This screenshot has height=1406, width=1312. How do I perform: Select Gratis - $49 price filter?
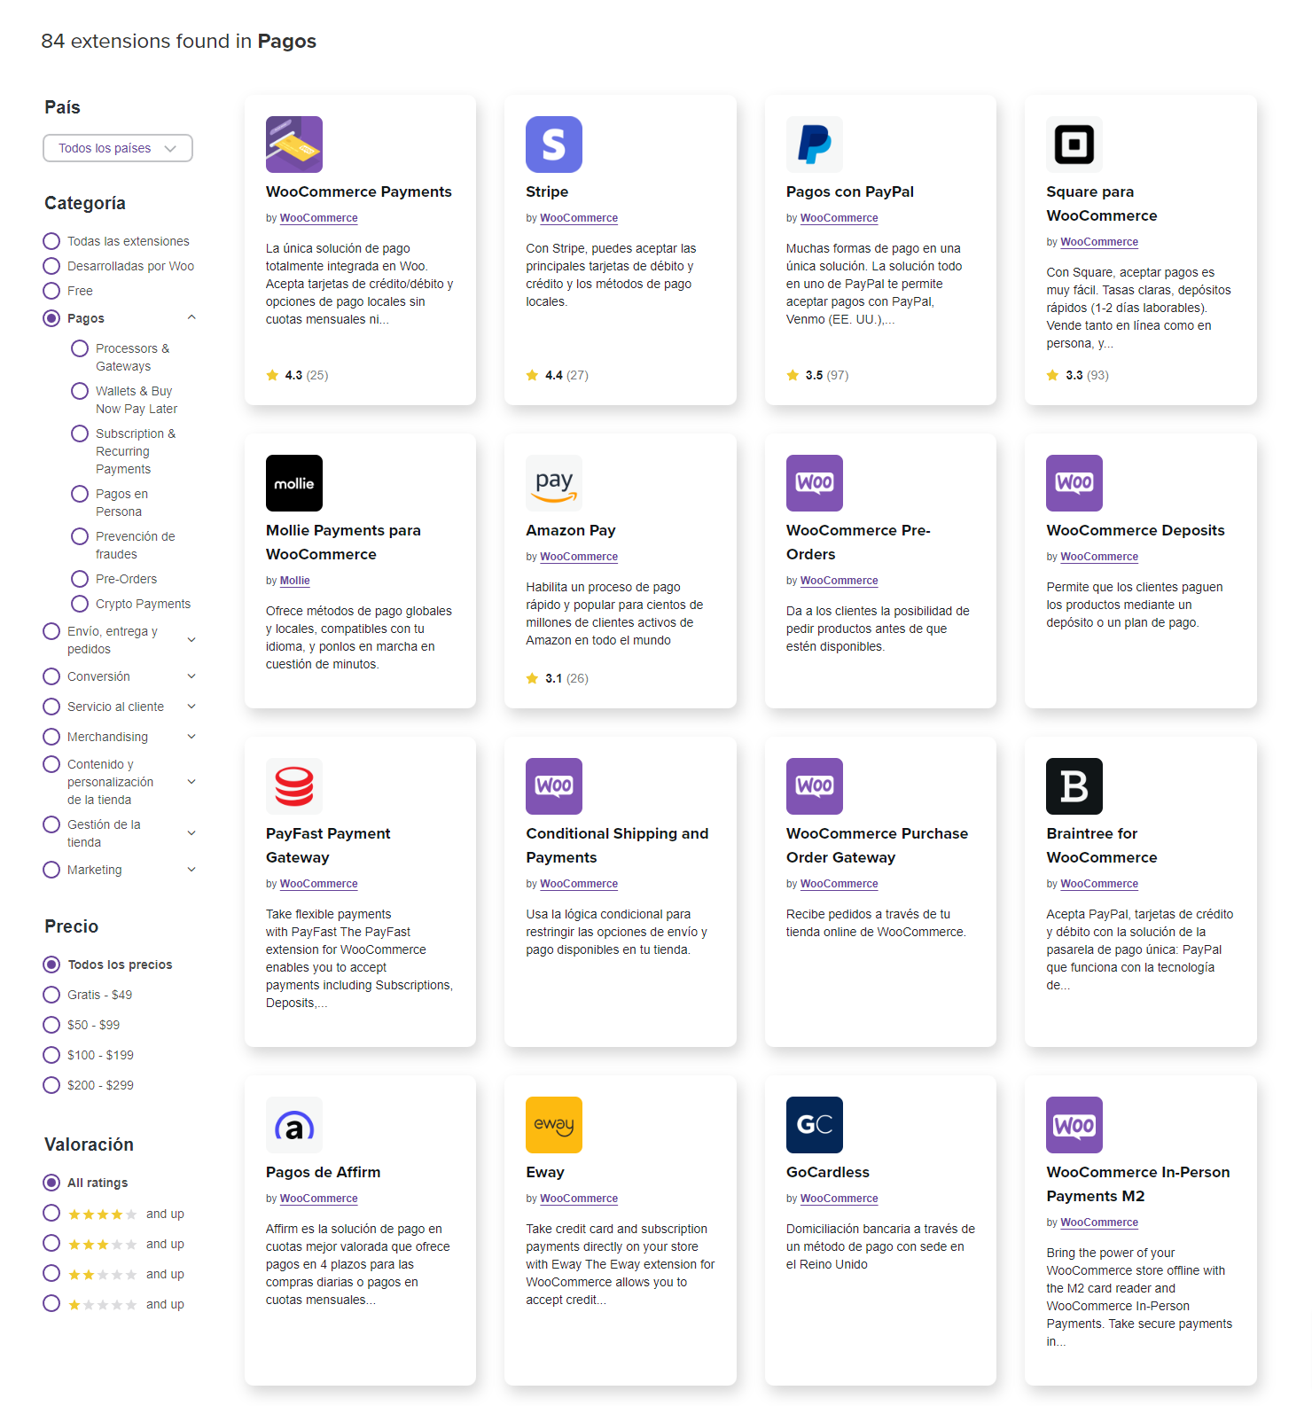point(51,995)
